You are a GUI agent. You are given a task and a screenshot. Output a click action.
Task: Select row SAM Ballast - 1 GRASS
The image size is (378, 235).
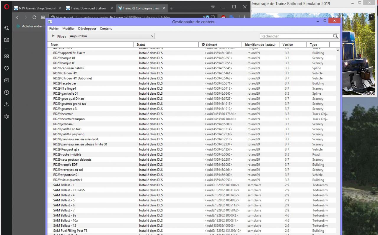click(192, 190)
